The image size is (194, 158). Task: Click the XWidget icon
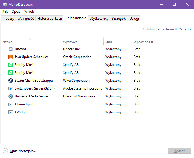[11, 112]
